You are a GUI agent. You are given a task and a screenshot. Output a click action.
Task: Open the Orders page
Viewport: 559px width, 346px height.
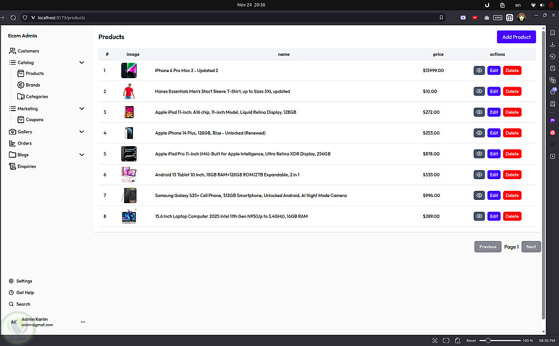[x=20, y=143]
